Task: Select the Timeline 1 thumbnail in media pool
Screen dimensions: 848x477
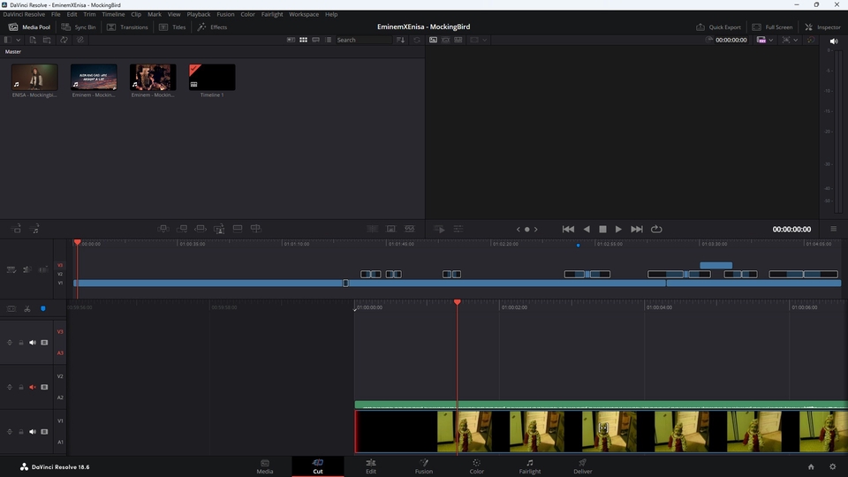Action: click(211, 78)
